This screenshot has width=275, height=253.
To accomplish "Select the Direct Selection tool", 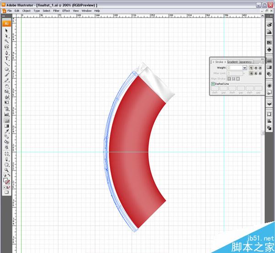I will pos(6,36).
